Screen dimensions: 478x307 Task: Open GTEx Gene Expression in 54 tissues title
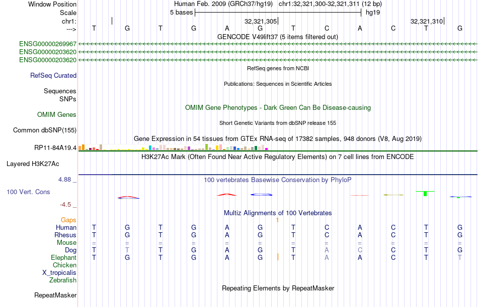tap(278, 139)
